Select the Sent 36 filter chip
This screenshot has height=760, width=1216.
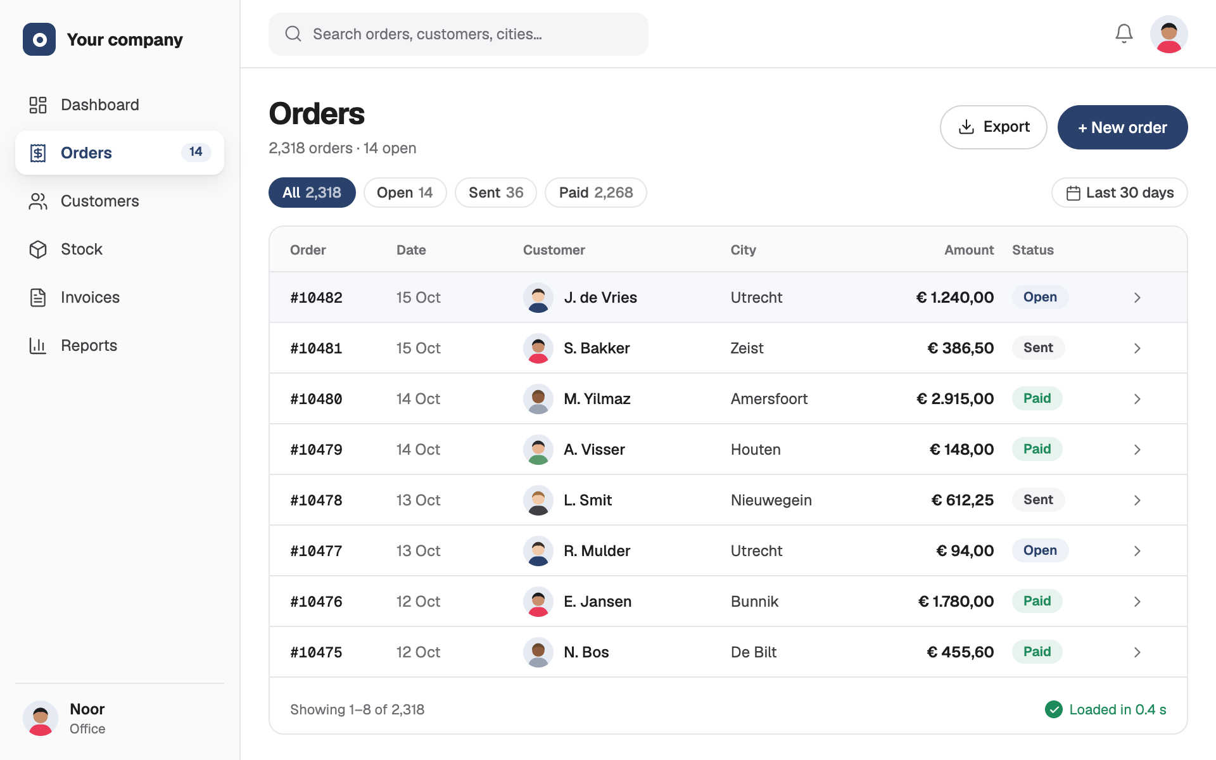click(x=496, y=193)
